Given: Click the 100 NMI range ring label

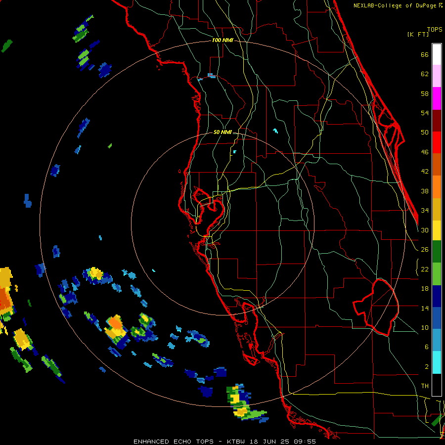Looking at the screenshot, I should pos(222,41).
